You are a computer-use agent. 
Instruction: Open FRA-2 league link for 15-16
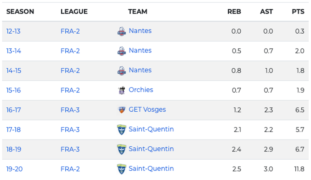(70, 90)
